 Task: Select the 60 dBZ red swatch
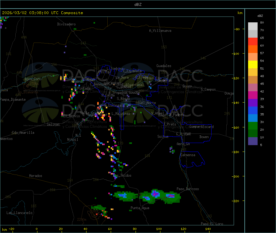click(x=253, y=41)
